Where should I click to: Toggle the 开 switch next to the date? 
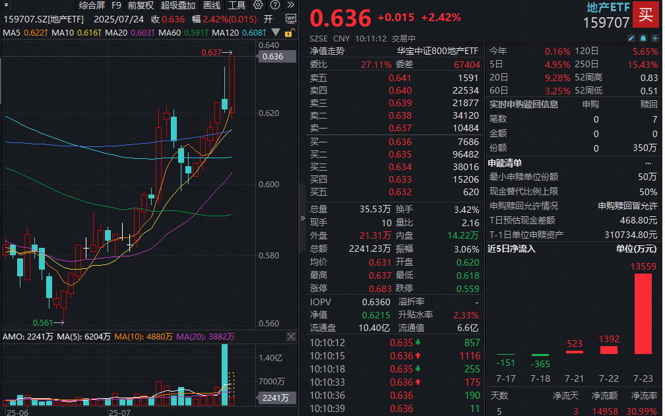(269, 19)
